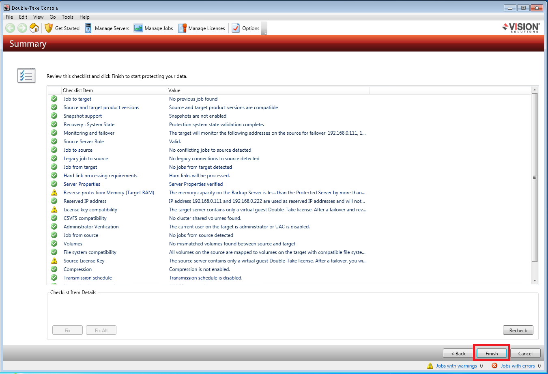Open Manage Jobs from toolbar

(x=153, y=28)
